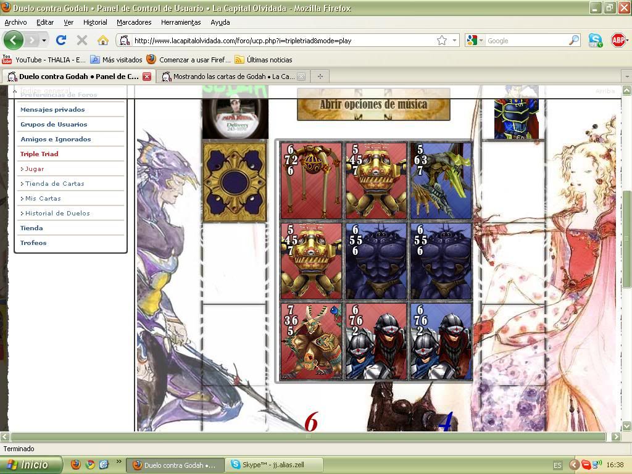Open Mensajes privados in sidebar
This screenshot has width=632, height=474.
pos(52,110)
